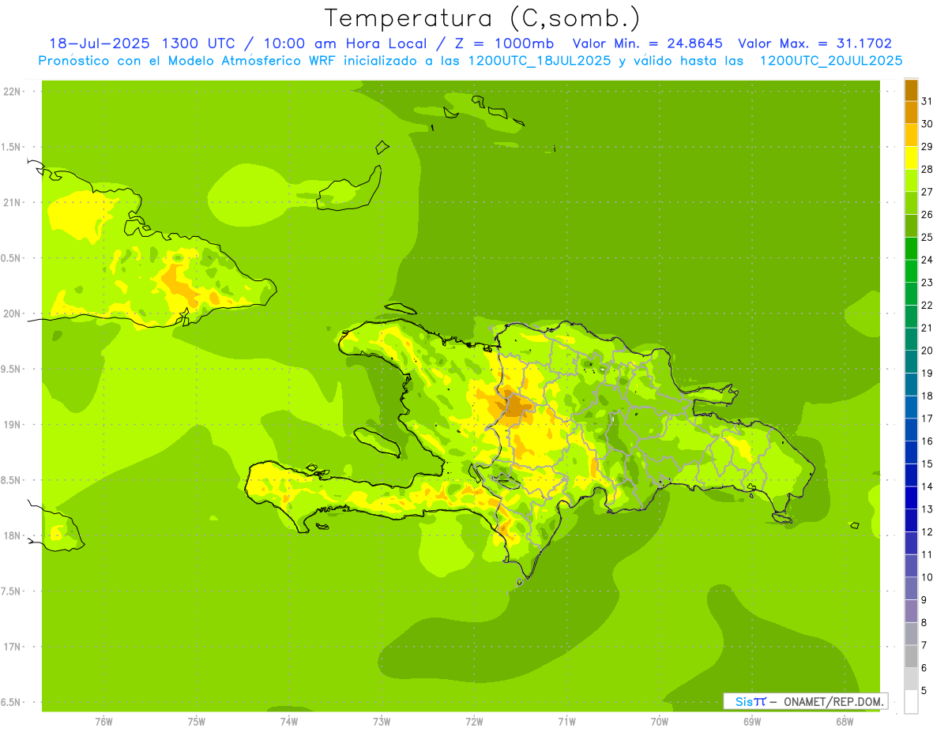Screen dimensions: 948x732
Task: Click the '20N' latitude axis label
Action: 13,313
